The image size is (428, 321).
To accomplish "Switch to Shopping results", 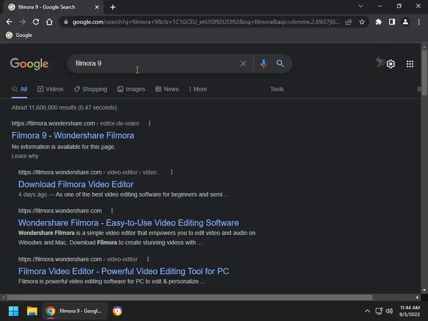I will click(91, 89).
